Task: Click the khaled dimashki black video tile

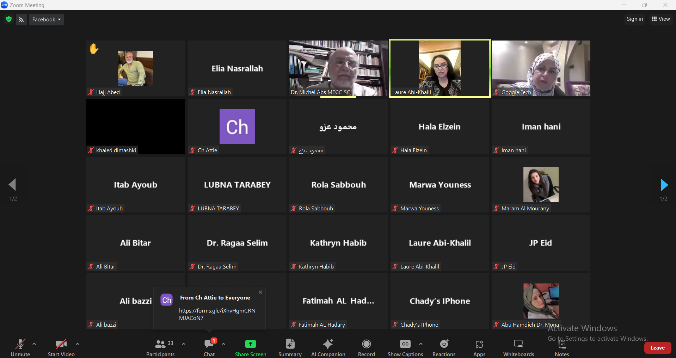Action: [x=136, y=126]
